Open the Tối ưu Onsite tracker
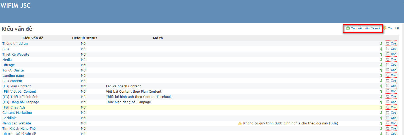Screen dimensions: 404x135 tap(13, 70)
